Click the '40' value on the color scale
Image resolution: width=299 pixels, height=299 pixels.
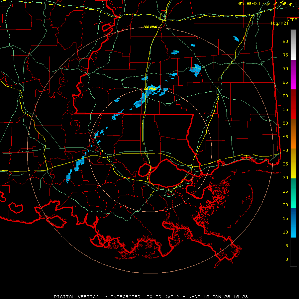285,150
